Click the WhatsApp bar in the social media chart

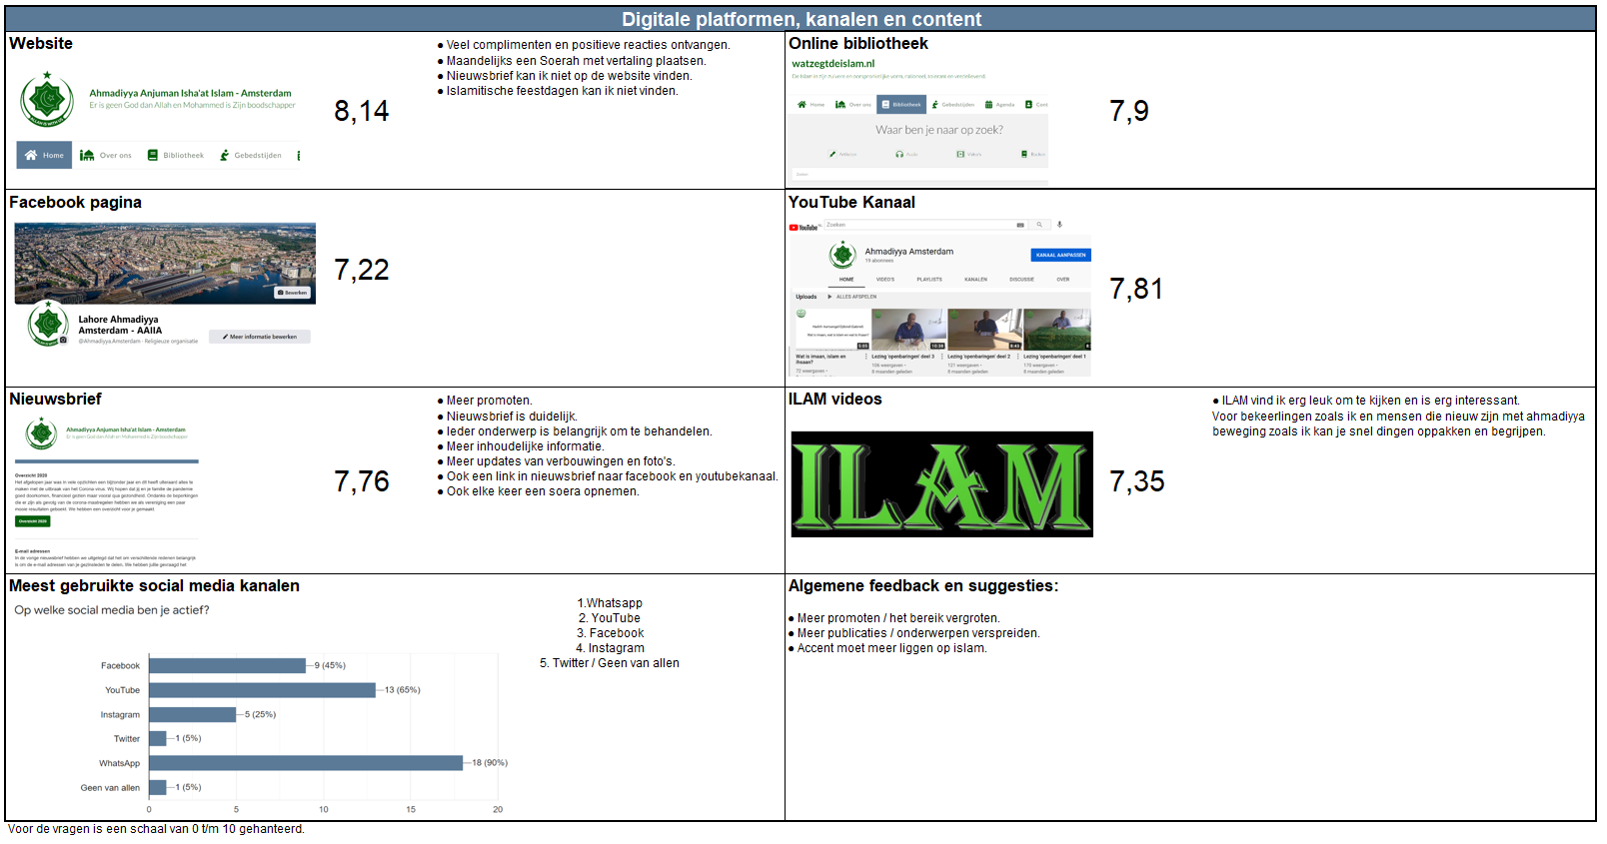pyautogui.click(x=306, y=763)
